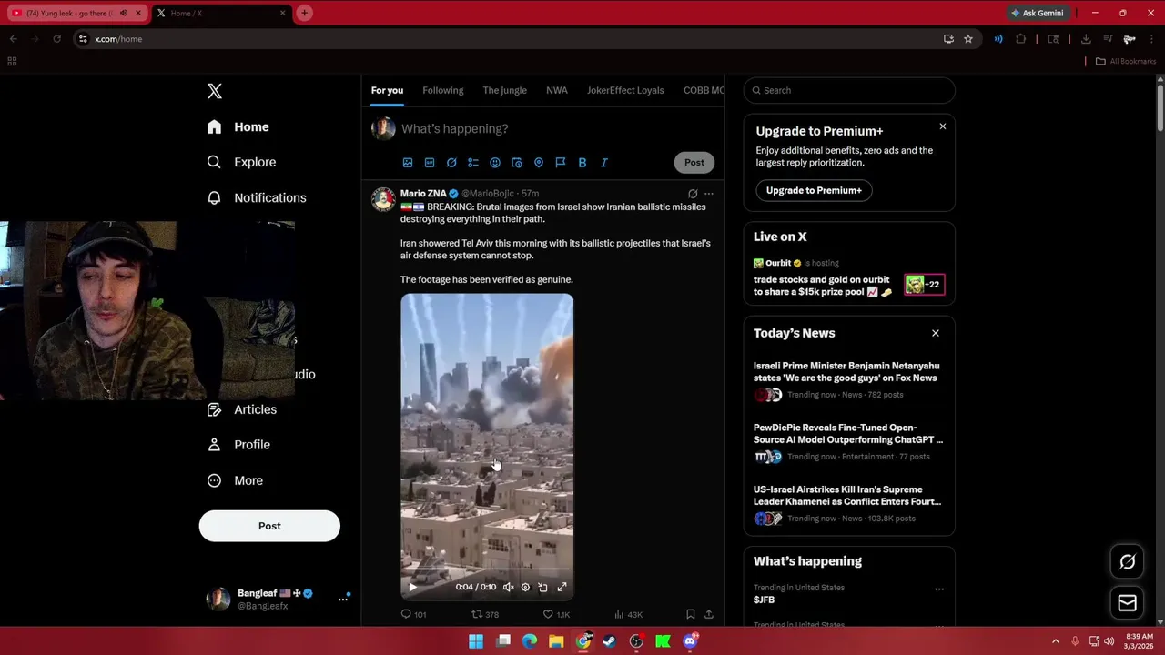1165x655 pixels.
Task: Switch to The jungle tab
Action: [504, 90]
